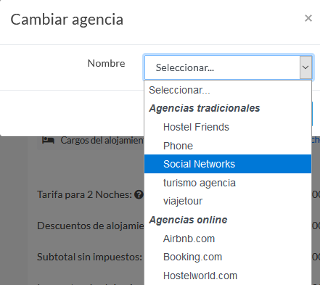The width and height of the screenshot is (320, 285).
Task: Close the Cambiar agencia dialog
Action: 308,18
